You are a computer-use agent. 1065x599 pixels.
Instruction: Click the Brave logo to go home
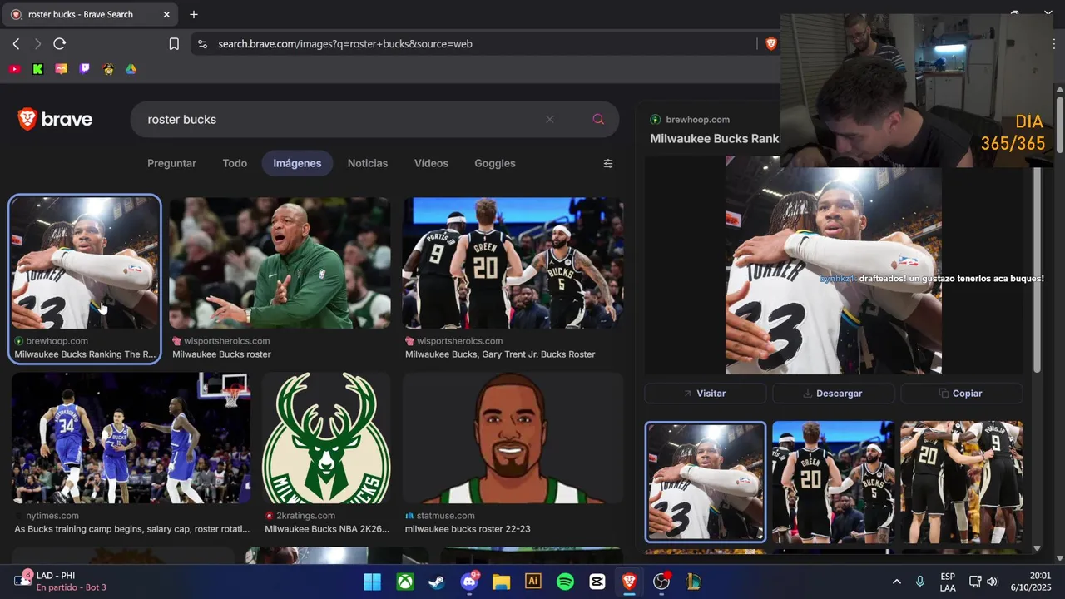tap(55, 120)
